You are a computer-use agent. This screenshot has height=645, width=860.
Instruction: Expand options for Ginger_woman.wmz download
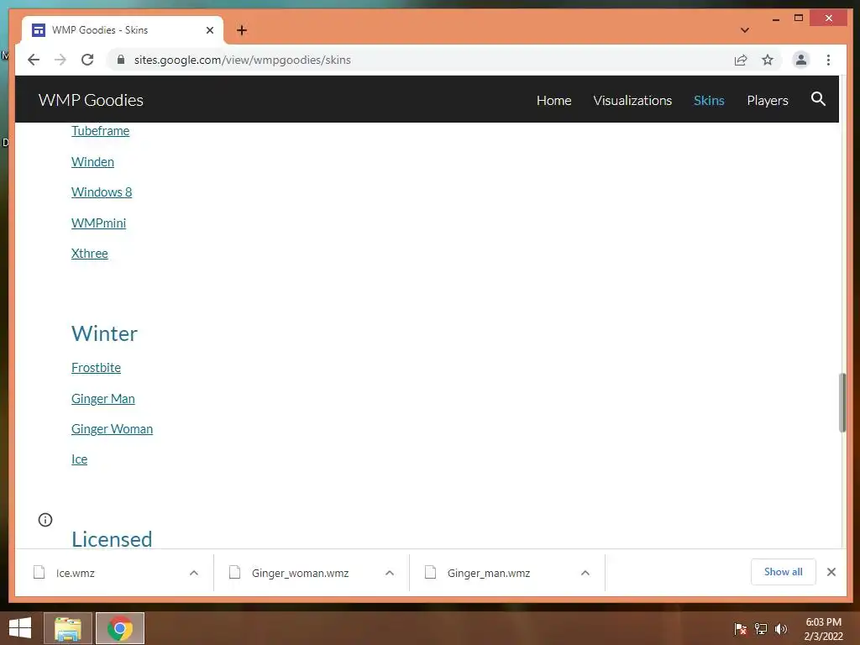tap(390, 573)
